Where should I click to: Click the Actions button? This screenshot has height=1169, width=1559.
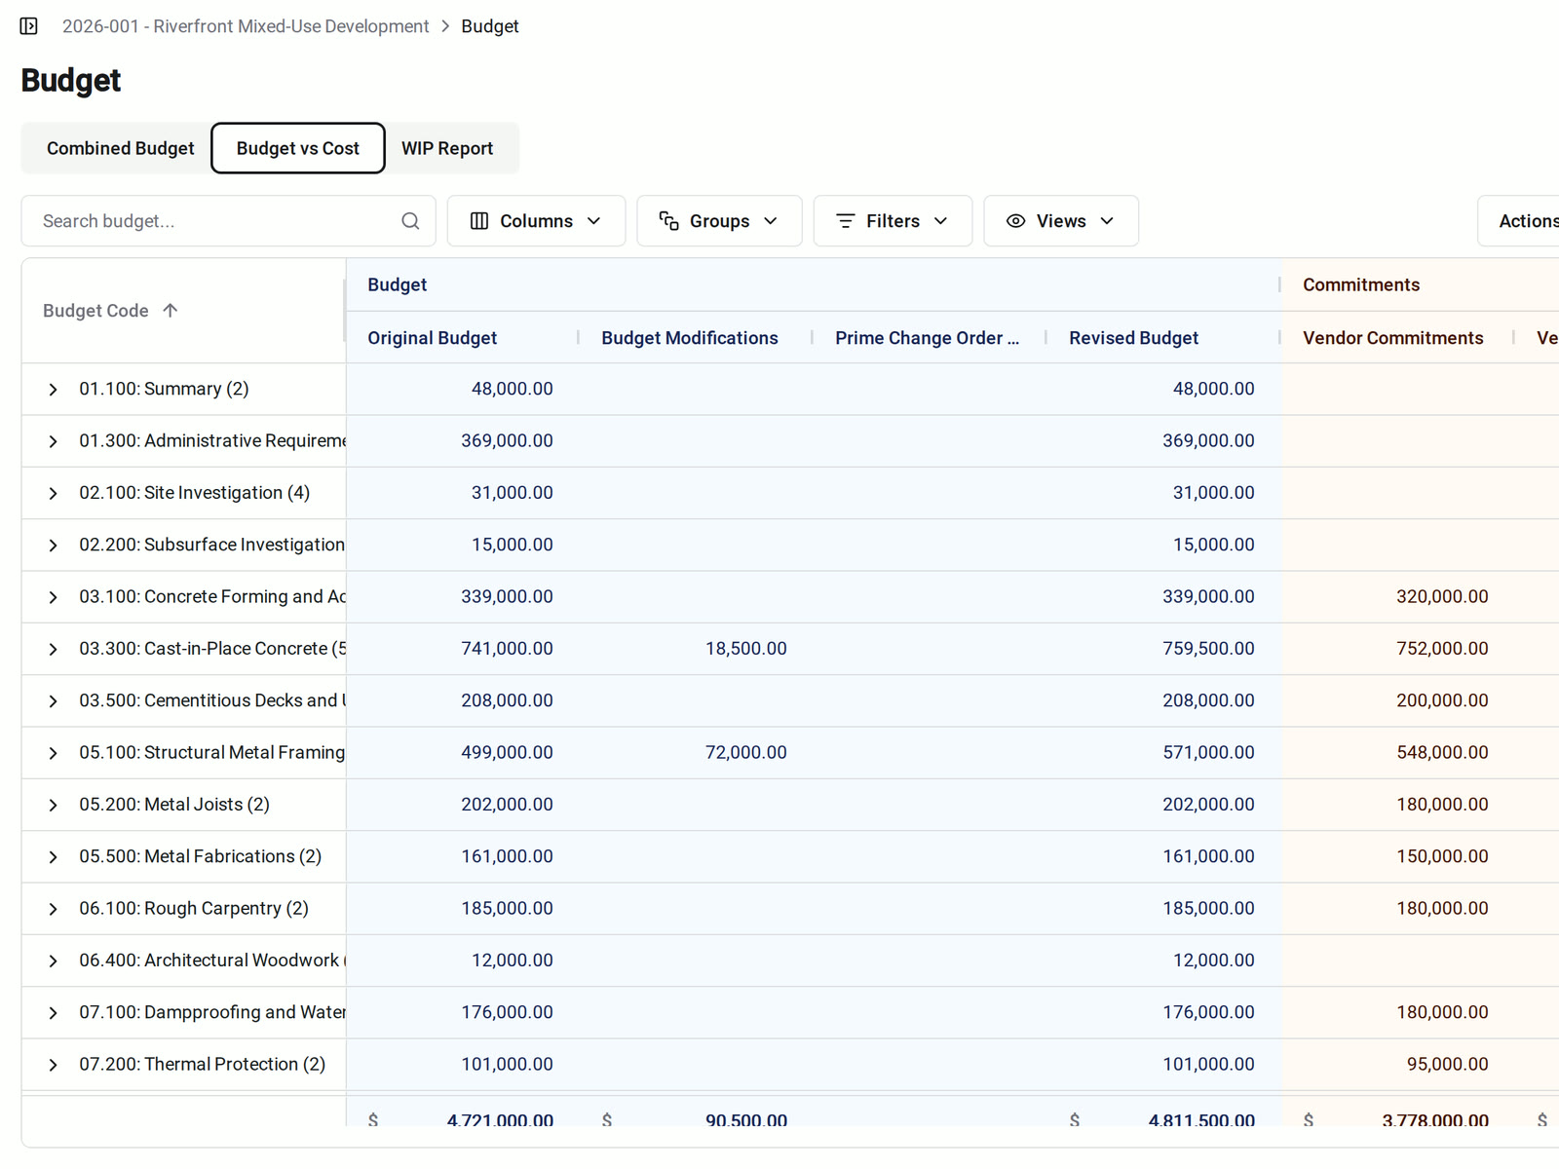[1520, 221]
